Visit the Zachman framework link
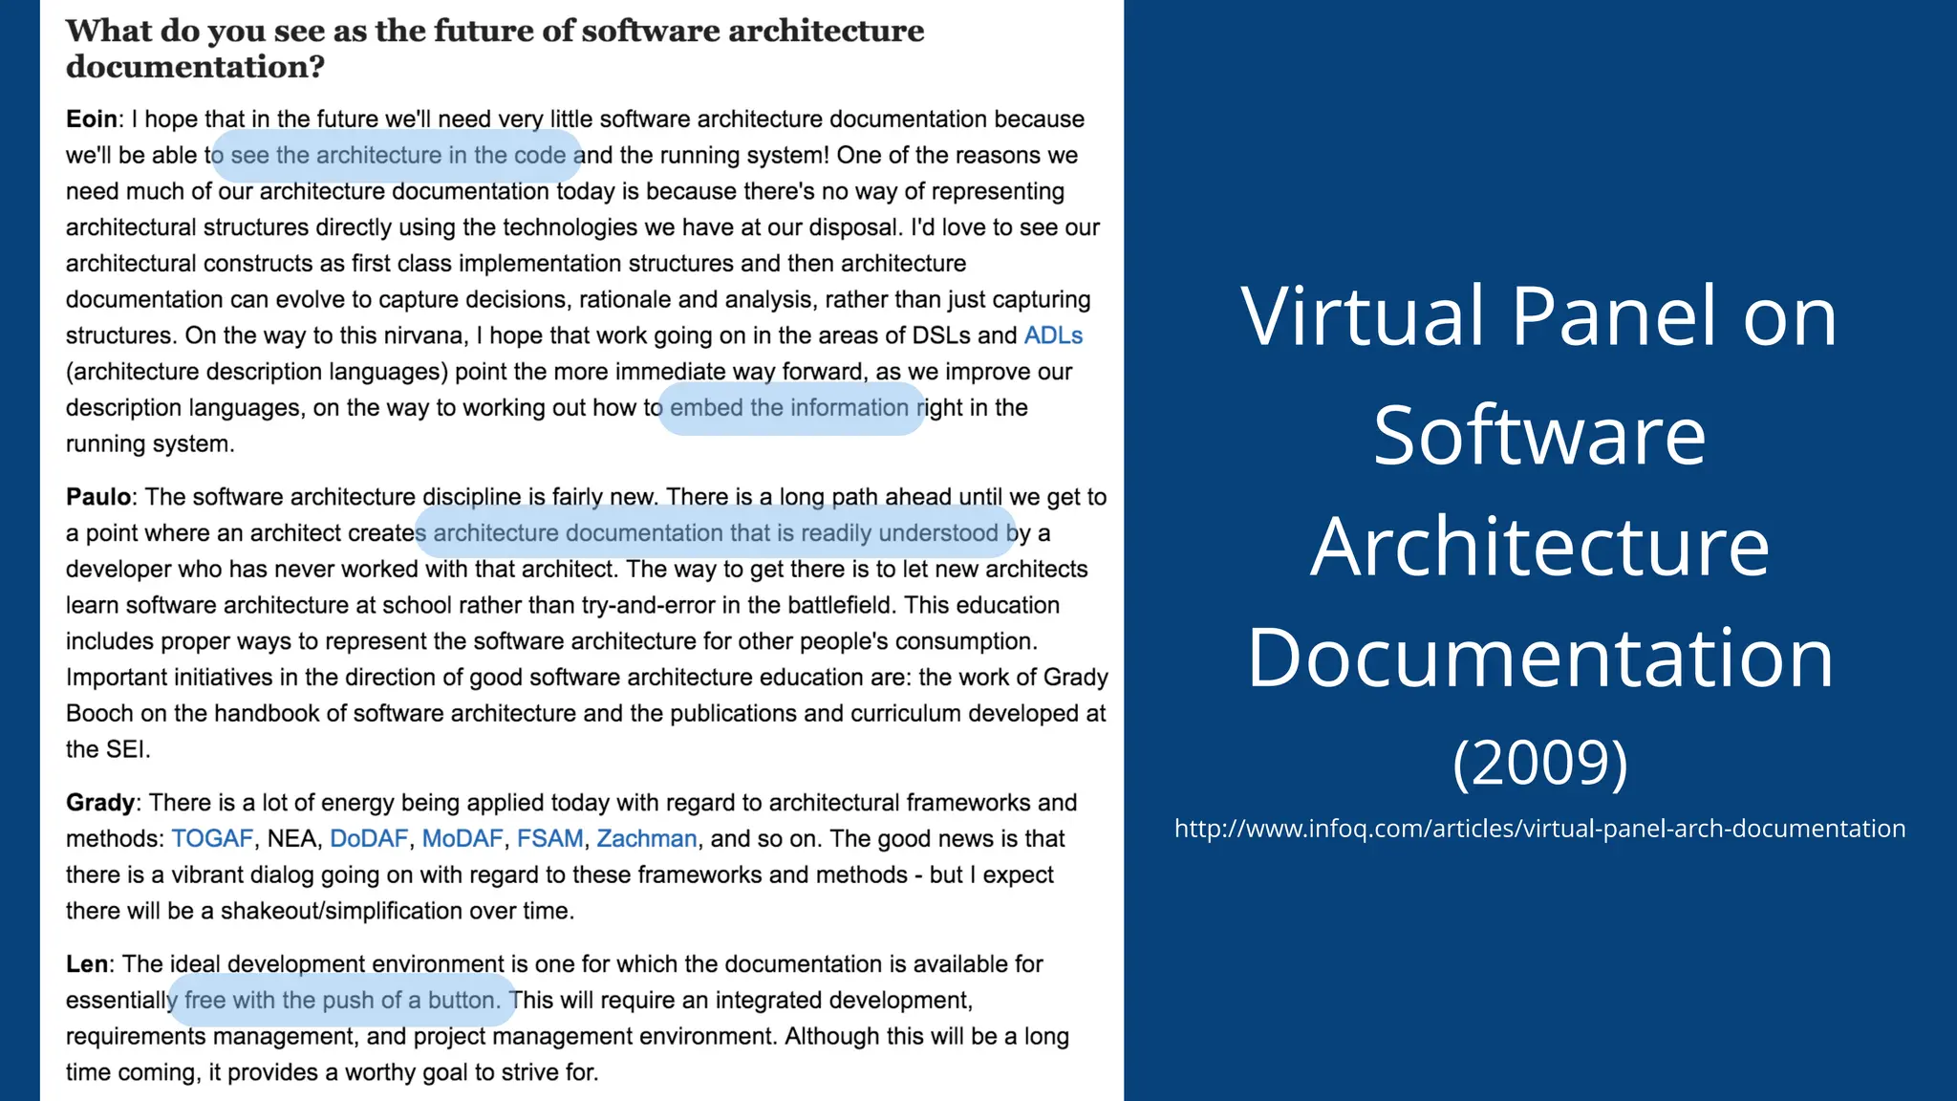 click(x=647, y=838)
